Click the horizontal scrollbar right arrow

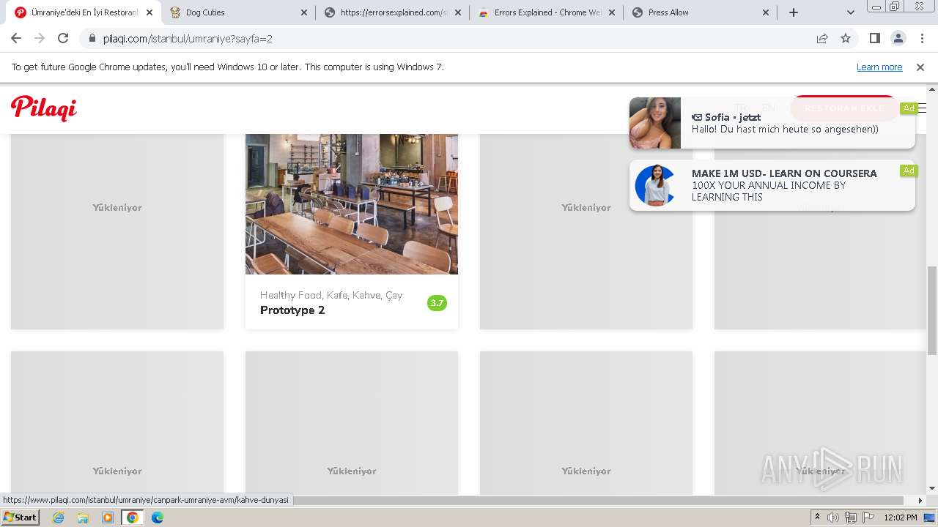point(920,501)
